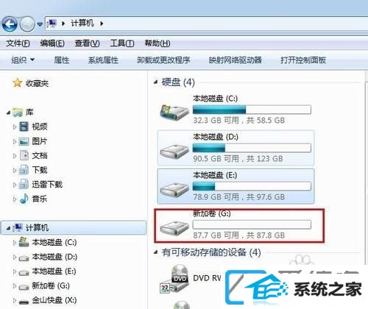Open the Videos library icon
This screenshot has width=368, height=309.
tap(24, 127)
